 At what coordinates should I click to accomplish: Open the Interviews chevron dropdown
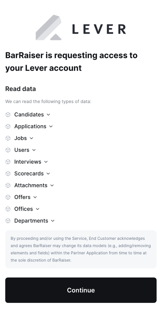pos(46,162)
